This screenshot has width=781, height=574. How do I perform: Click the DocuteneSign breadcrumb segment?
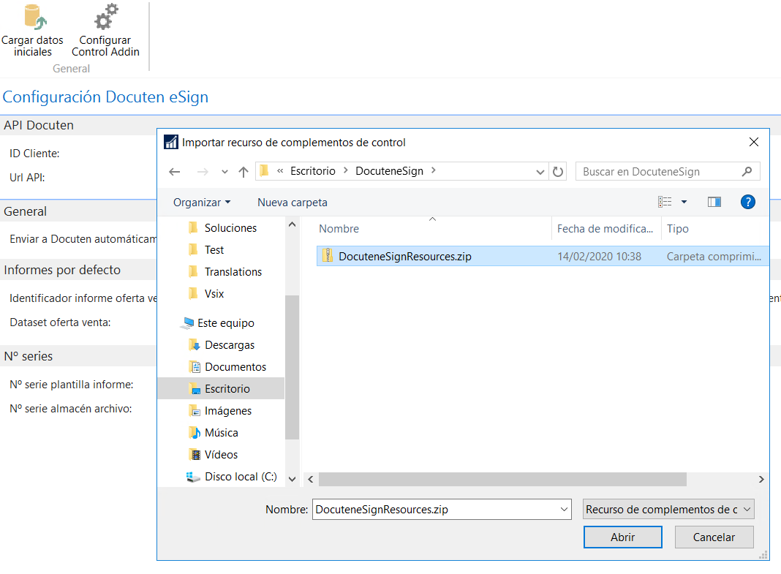click(x=389, y=171)
